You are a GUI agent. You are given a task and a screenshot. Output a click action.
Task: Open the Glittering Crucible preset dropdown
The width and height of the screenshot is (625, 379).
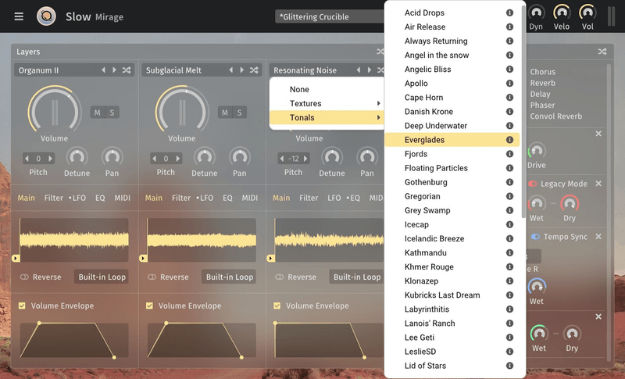(x=328, y=16)
